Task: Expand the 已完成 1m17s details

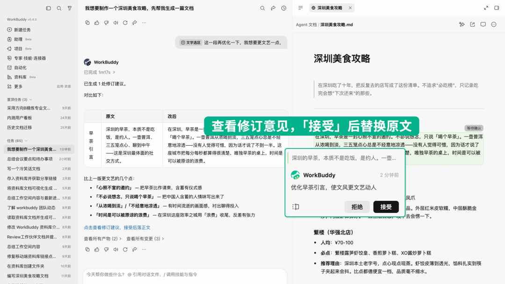Action: coord(100,72)
